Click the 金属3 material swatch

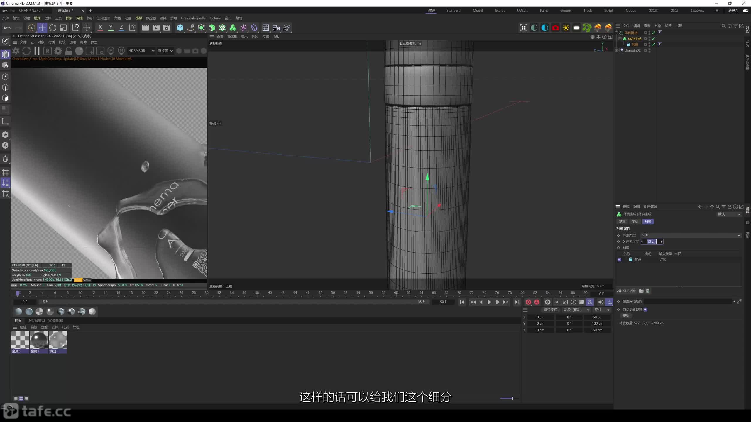(x=20, y=342)
